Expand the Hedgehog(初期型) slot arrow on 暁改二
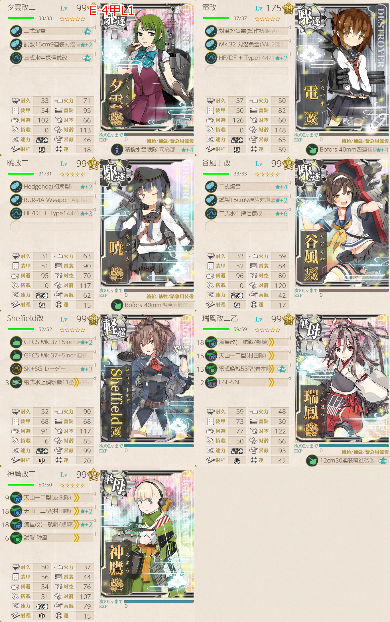 click(94, 183)
